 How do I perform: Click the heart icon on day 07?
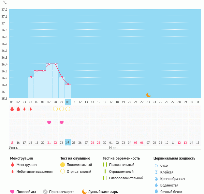pyautogui.click(x=49, y=122)
